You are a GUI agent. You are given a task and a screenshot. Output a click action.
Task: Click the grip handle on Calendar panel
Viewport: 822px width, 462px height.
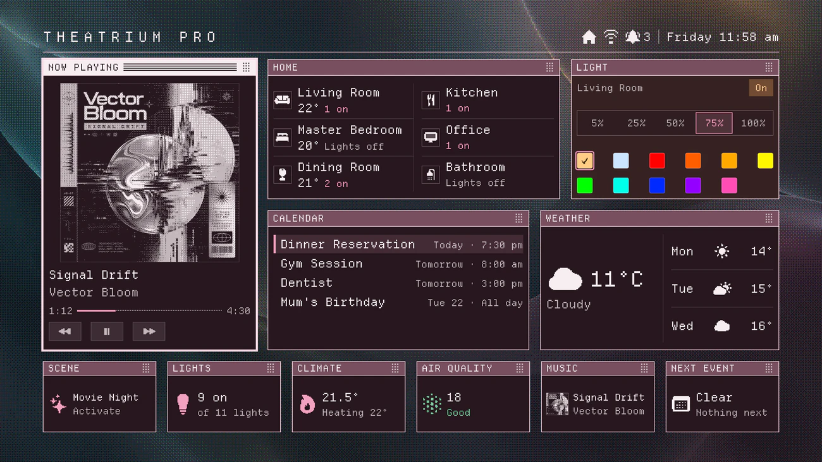[518, 218]
